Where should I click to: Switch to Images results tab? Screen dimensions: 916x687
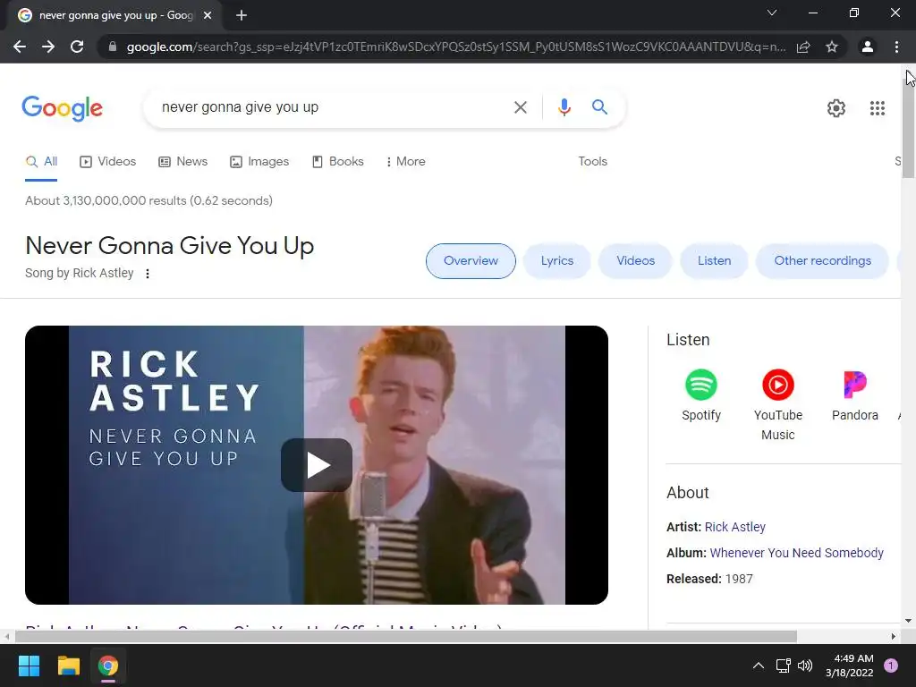[259, 162]
